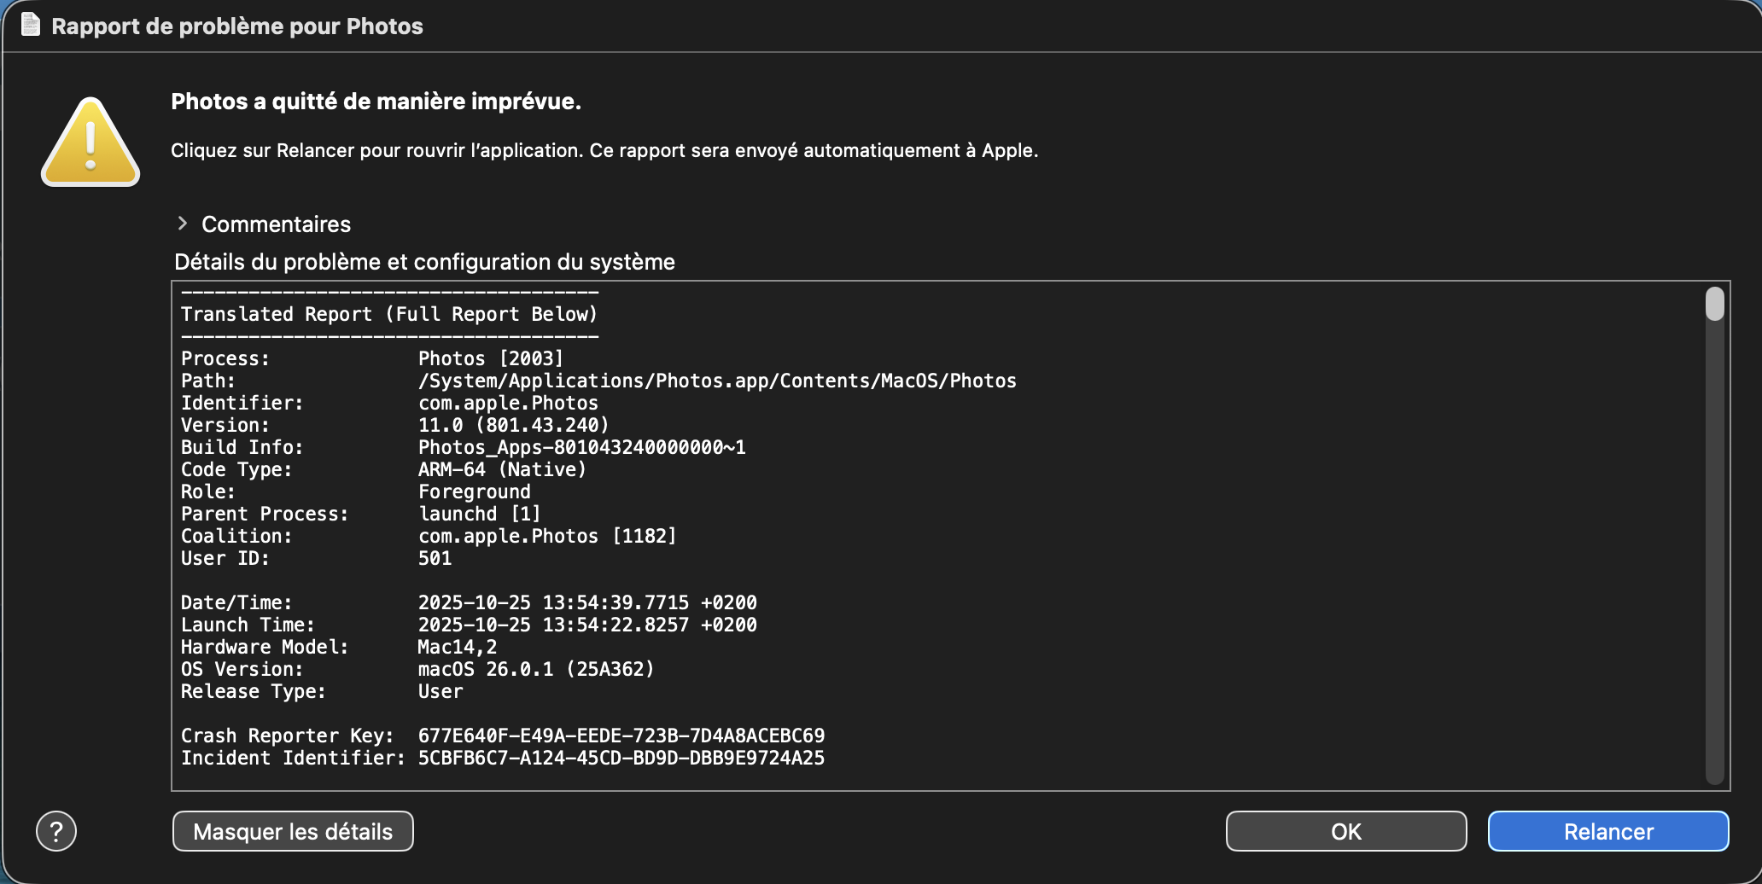Open help via the question mark button

click(x=56, y=831)
